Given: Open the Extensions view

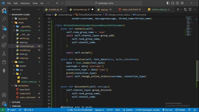Looking at the screenshot, I should click(x=4, y=45).
